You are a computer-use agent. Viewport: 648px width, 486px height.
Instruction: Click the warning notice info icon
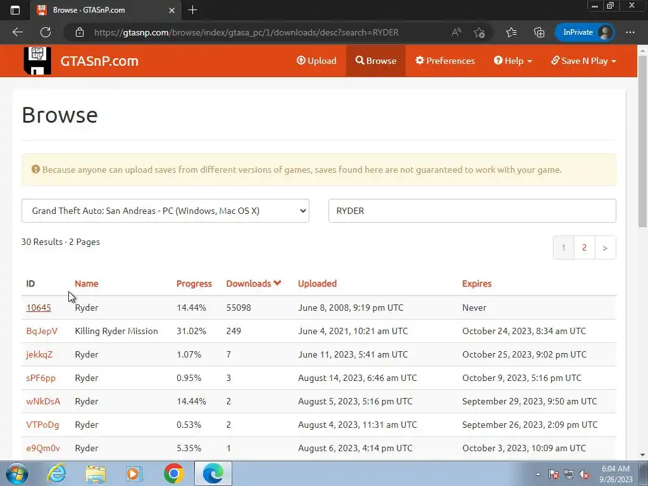coord(36,170)
